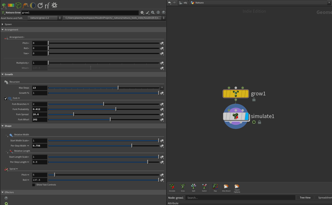Collapse the Growth section
Image resolution: width=332 pixels, height=205 pixels.
coord(3,74)
